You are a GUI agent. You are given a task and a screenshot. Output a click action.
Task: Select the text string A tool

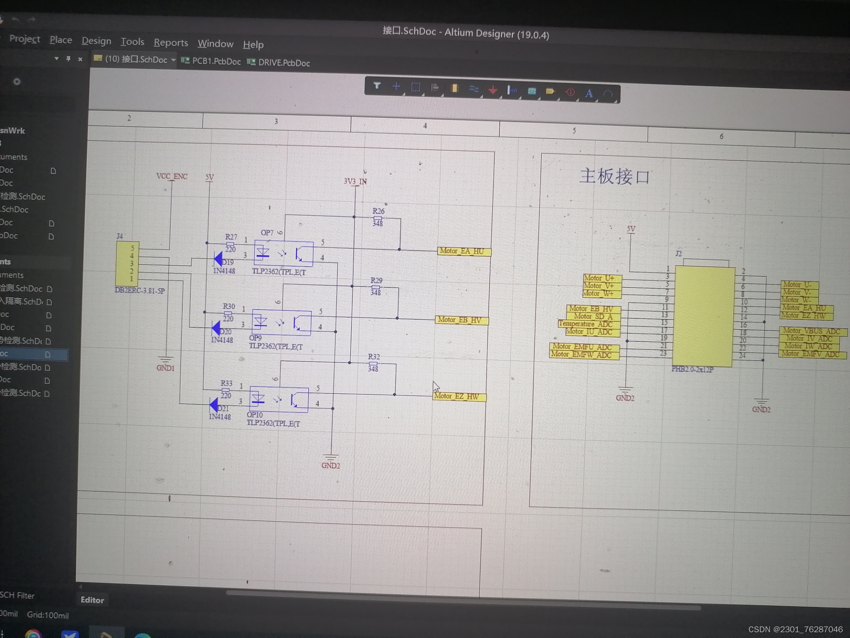click(589, 93)
